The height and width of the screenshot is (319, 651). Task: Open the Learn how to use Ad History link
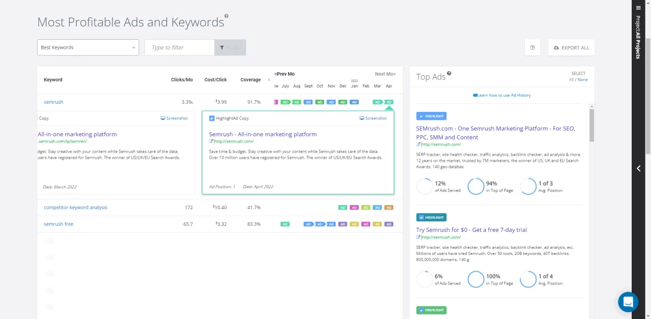tap(504, 95)
